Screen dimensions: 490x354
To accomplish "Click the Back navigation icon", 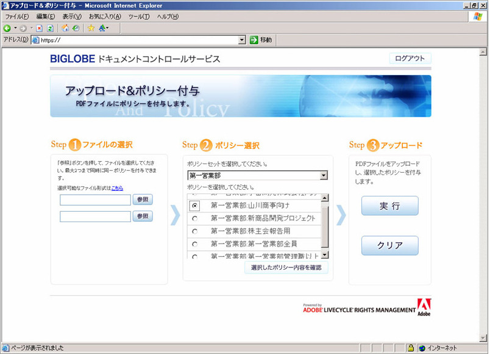I will point(8,28).
